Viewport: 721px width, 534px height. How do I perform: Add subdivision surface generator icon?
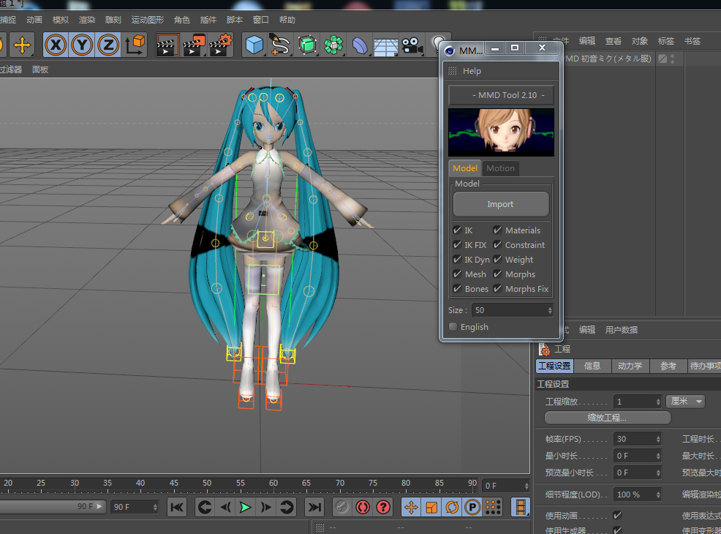pyautogui.click(x=307, y=45)
